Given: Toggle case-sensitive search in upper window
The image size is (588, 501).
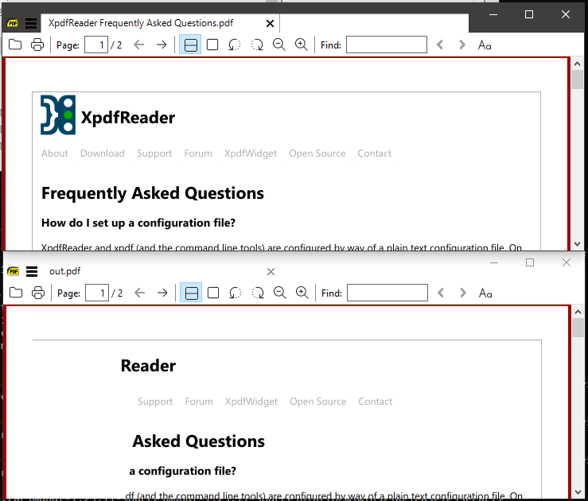Looking at the screenshot, I should (x=485, y=45).
